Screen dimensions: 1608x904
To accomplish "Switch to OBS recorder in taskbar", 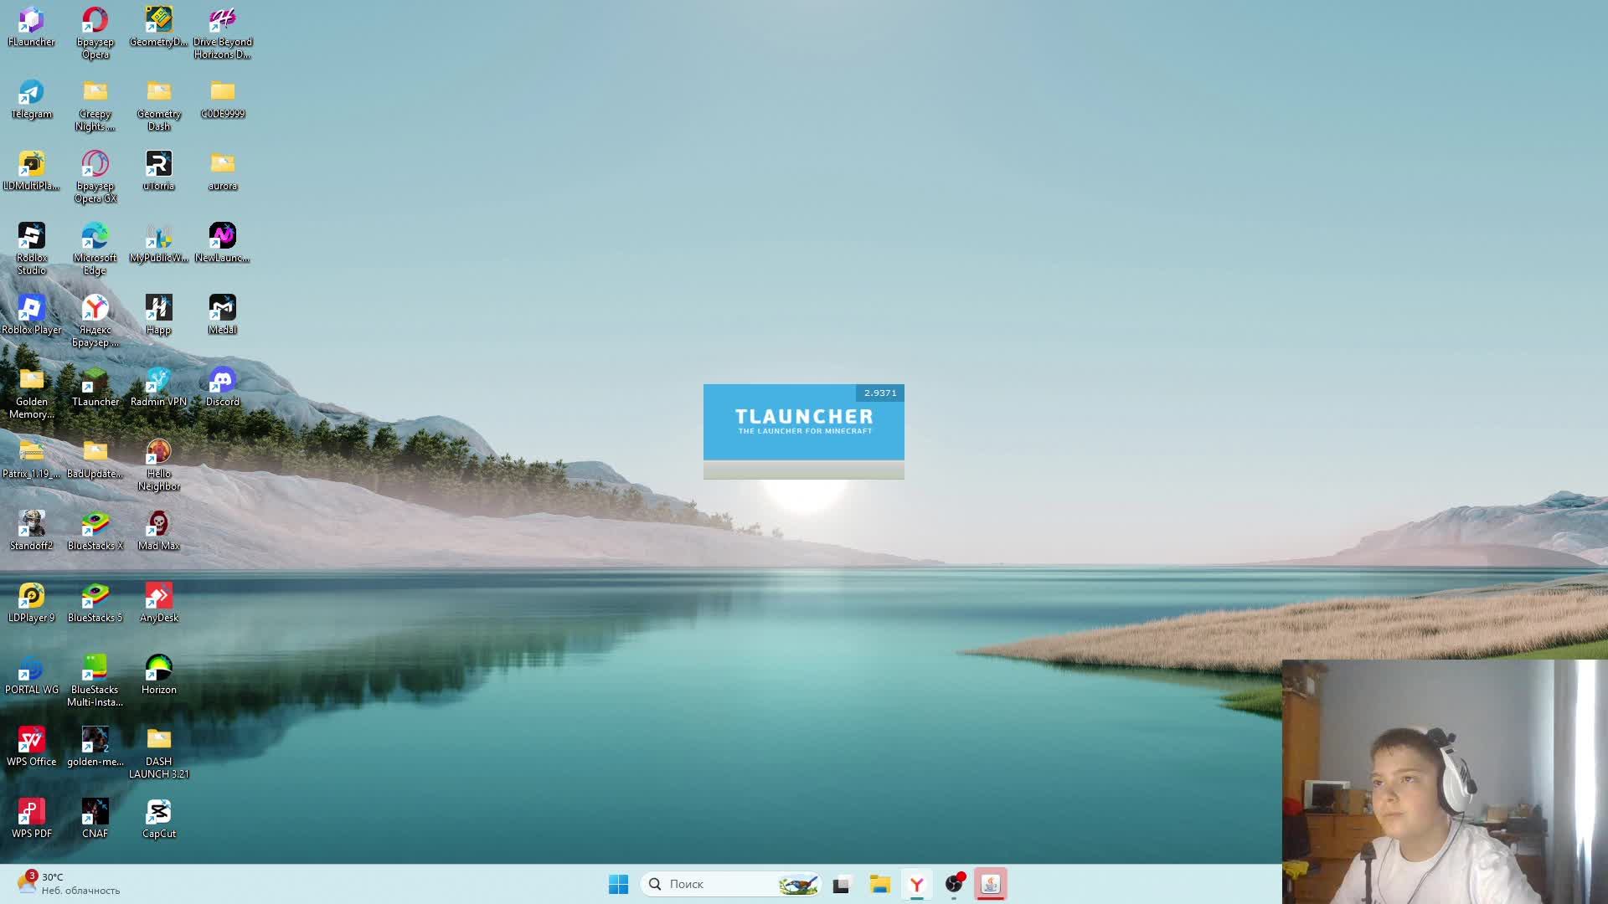I will pos(955,884).
